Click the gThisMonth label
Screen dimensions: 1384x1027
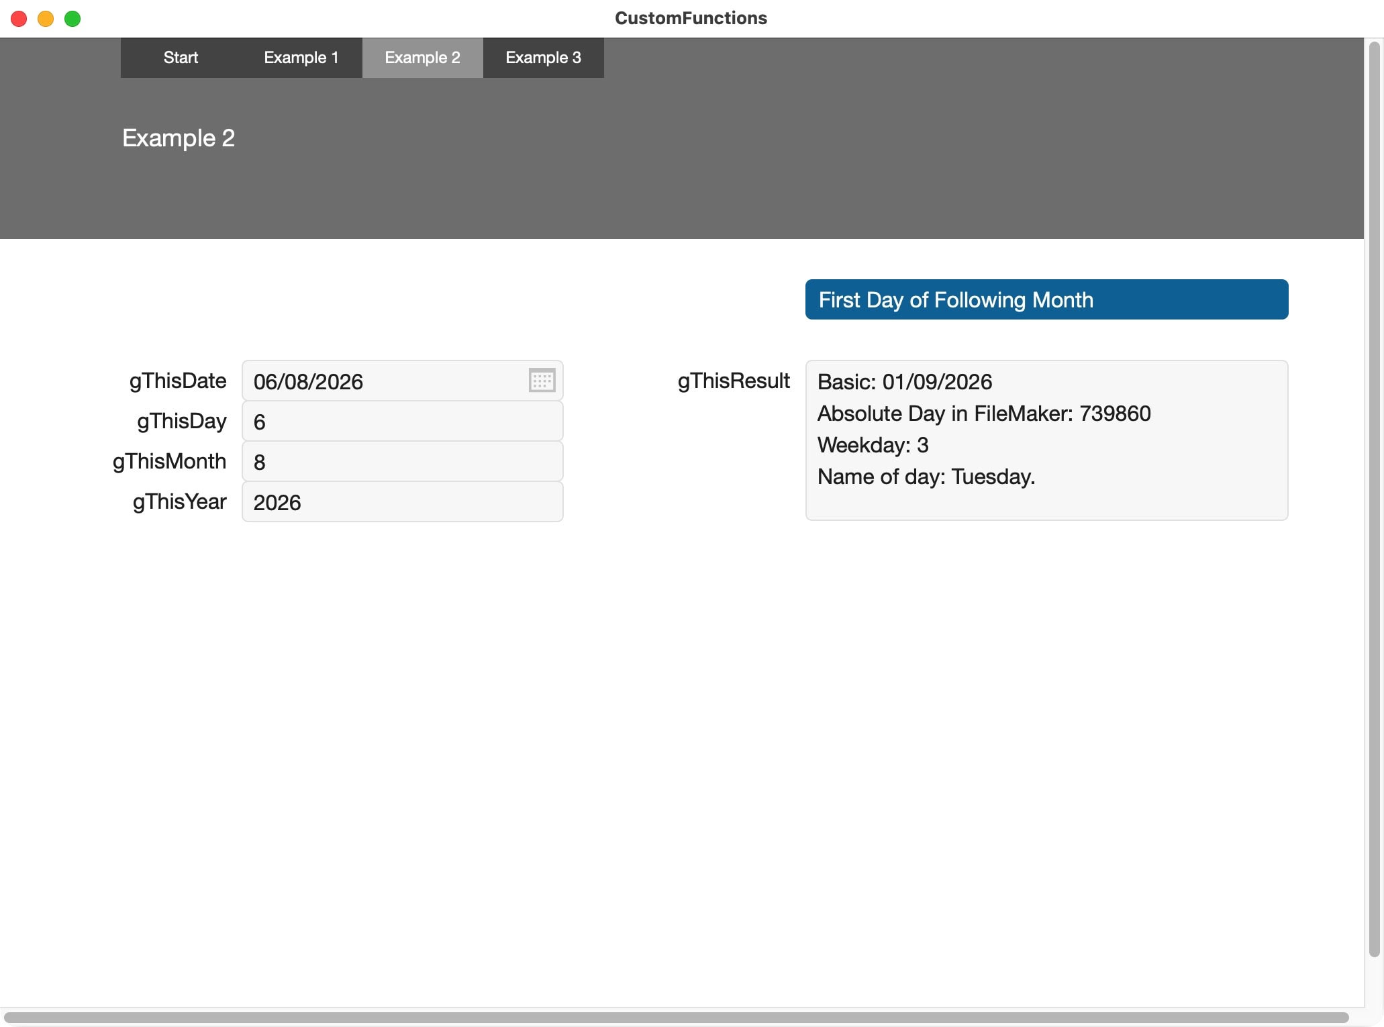click(169, 462)
